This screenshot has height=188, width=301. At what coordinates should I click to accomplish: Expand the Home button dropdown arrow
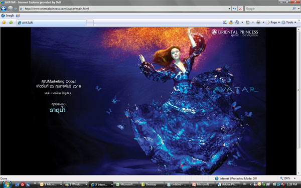pyautogui.click(x=242, y=23)
